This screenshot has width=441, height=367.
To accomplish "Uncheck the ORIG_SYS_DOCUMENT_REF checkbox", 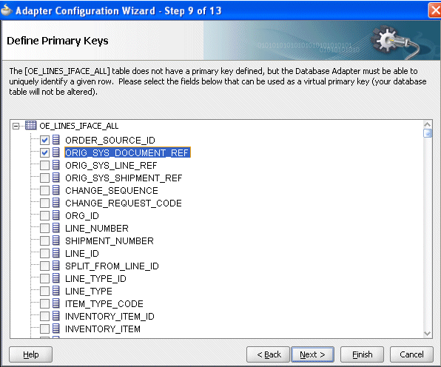I will pyautogui.click(x=44, y=152).
